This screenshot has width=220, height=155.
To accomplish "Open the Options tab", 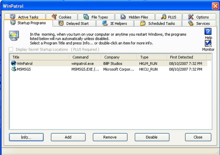I will (199, 17).
